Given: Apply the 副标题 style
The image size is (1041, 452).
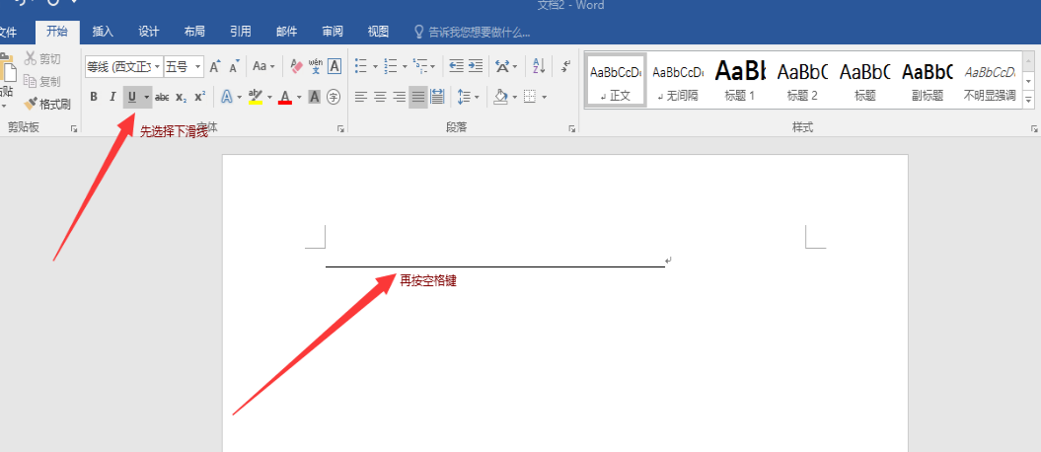Looking at the screenshot, I should tap(928, 80).
